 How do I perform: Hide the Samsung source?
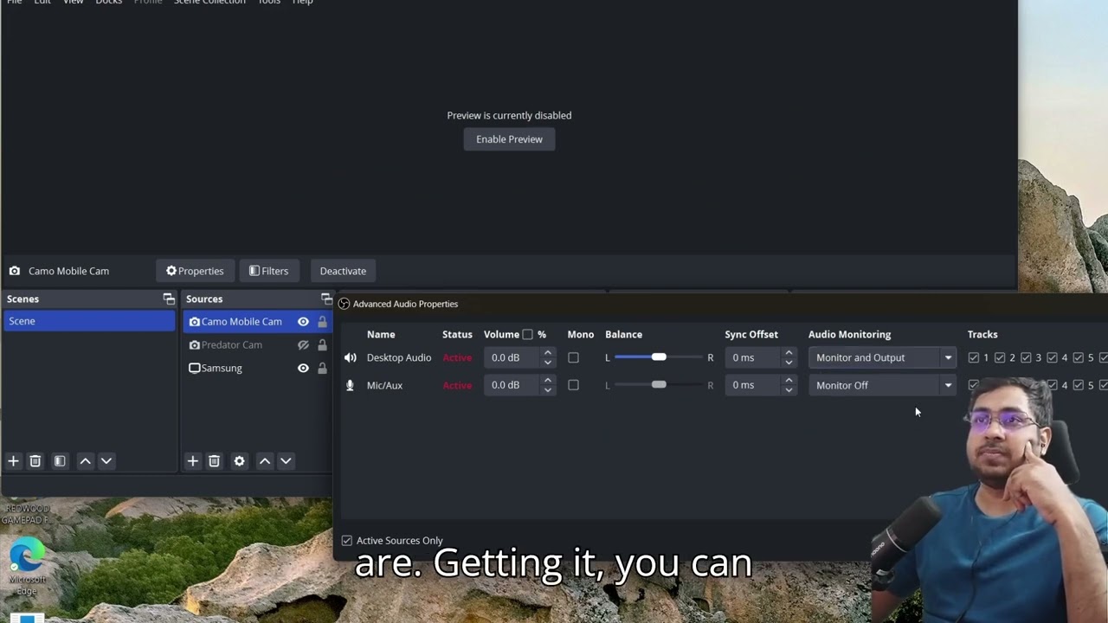[303, 369]
